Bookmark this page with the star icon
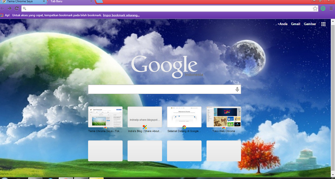Screen dimensions: 335x179 coord(315,8)
